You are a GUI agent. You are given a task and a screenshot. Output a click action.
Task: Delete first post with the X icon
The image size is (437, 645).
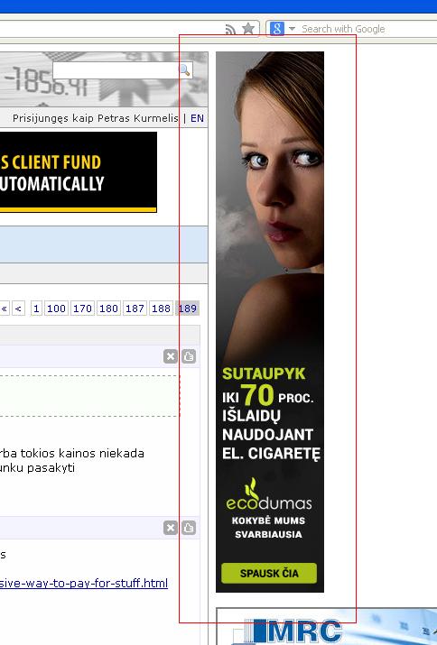pos(170,356)
